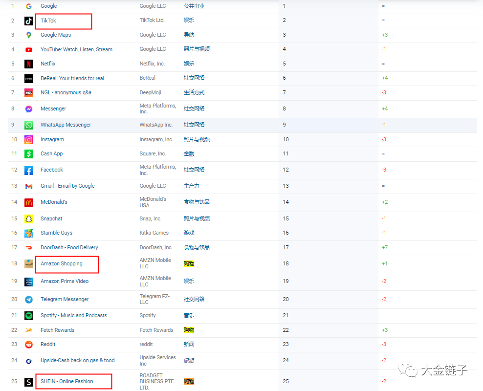The width and height of the screenshot is (483, 391).
Task: Open the Netflix app link
Action: point(48,64)
